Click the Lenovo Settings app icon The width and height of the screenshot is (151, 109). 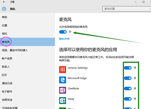[63, 70]
